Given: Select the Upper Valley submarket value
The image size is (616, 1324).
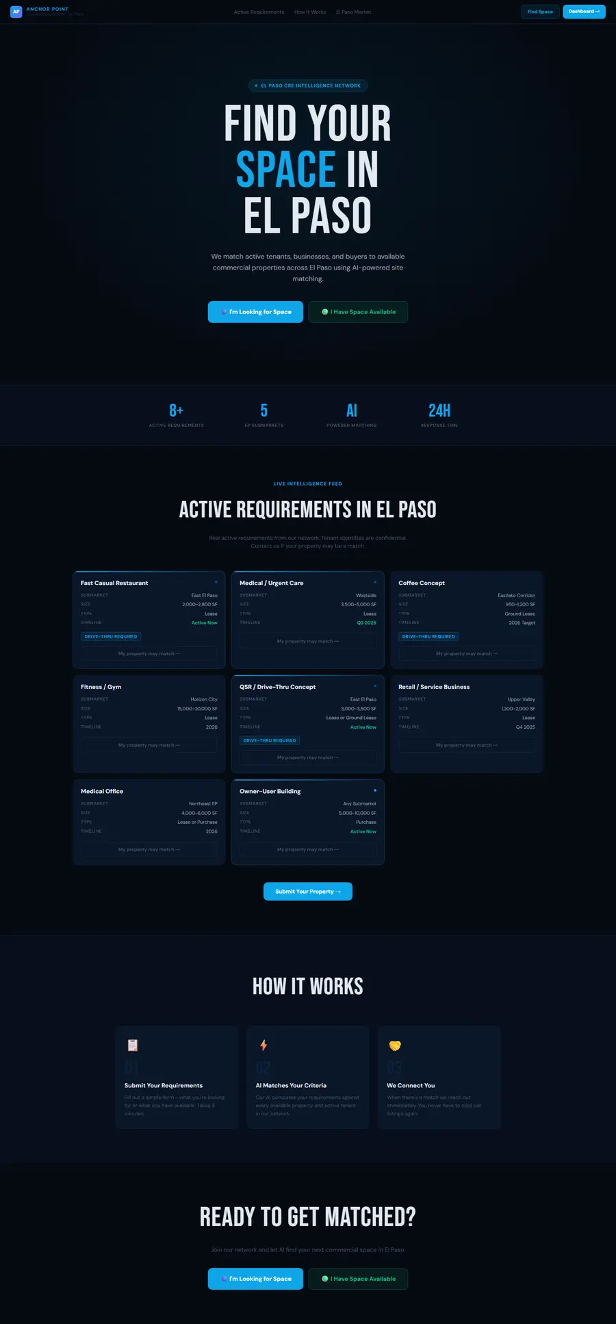Looking at the screenshot, I should (x=522, y=699).
